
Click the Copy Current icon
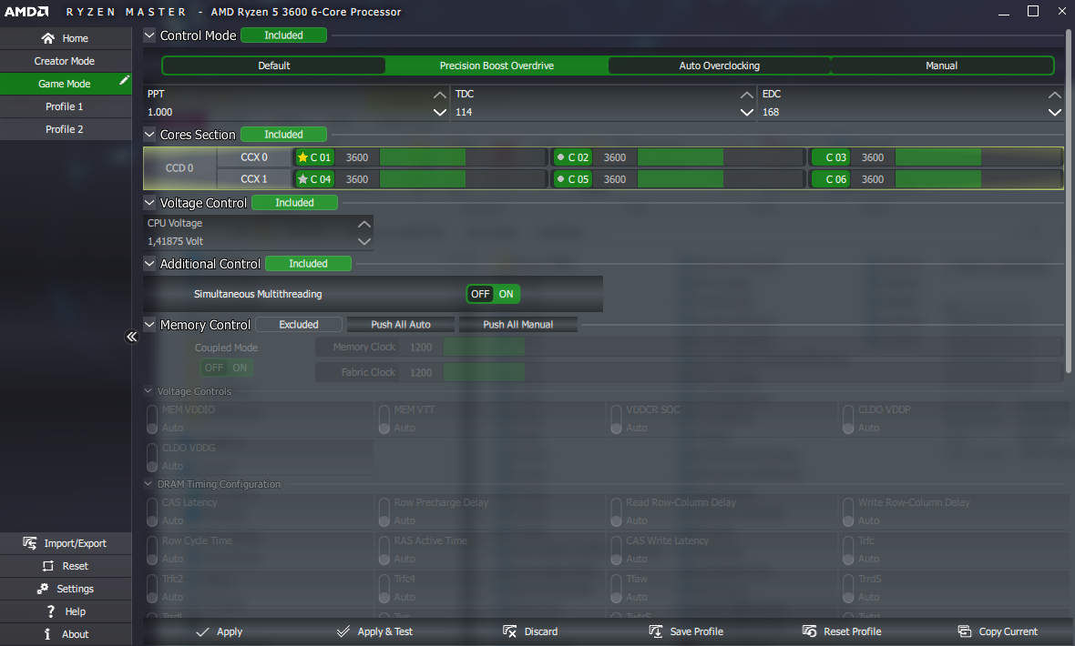point(965,631)
